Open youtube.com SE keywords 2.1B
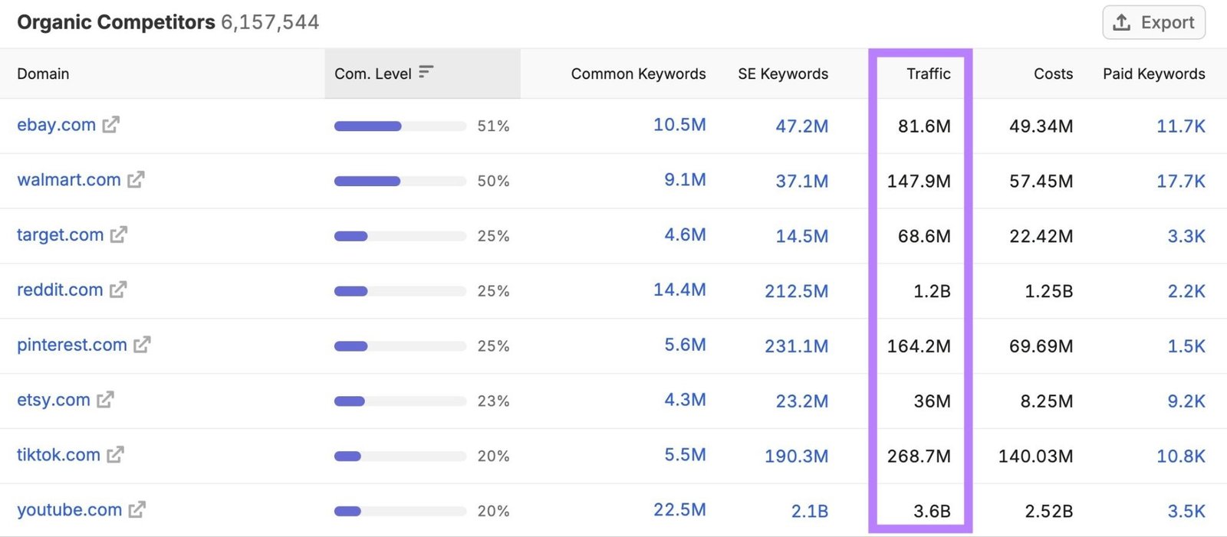This screenshot has height=537, width=1227. tap(810, 512)
